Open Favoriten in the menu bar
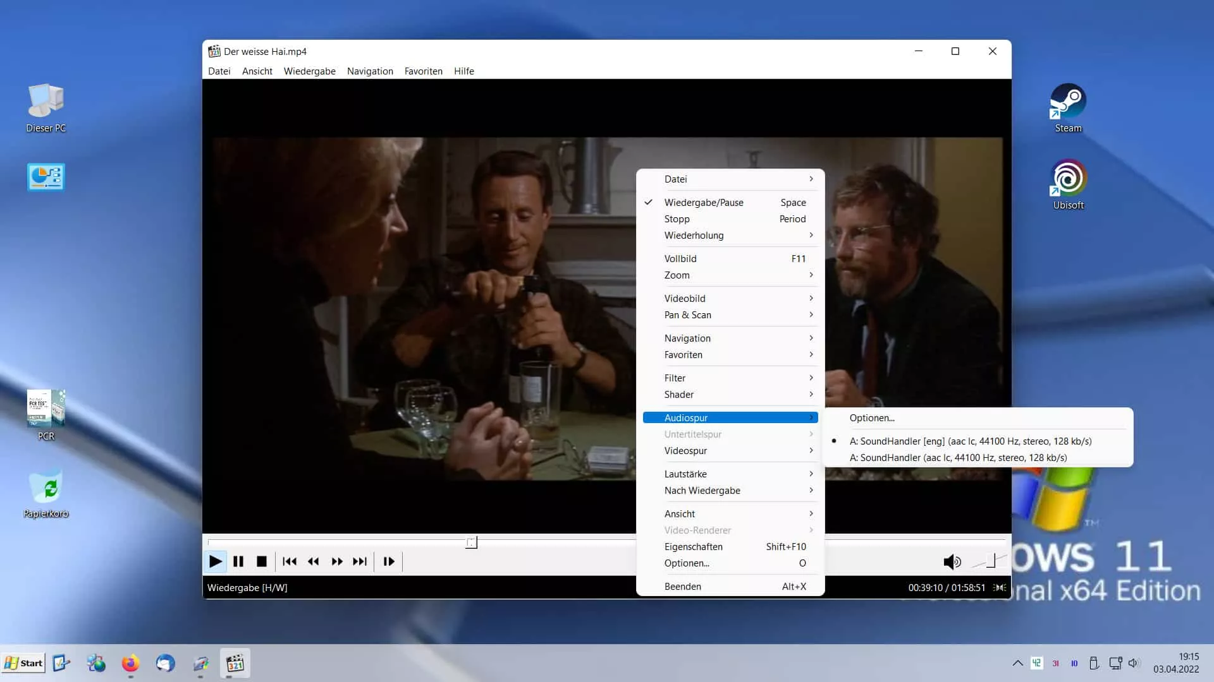Viewport: 1214px width, 682px height. [423, 71]
